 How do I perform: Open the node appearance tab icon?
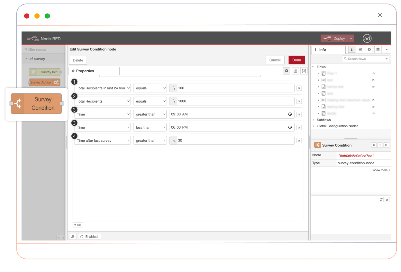(x=304, y=71)
